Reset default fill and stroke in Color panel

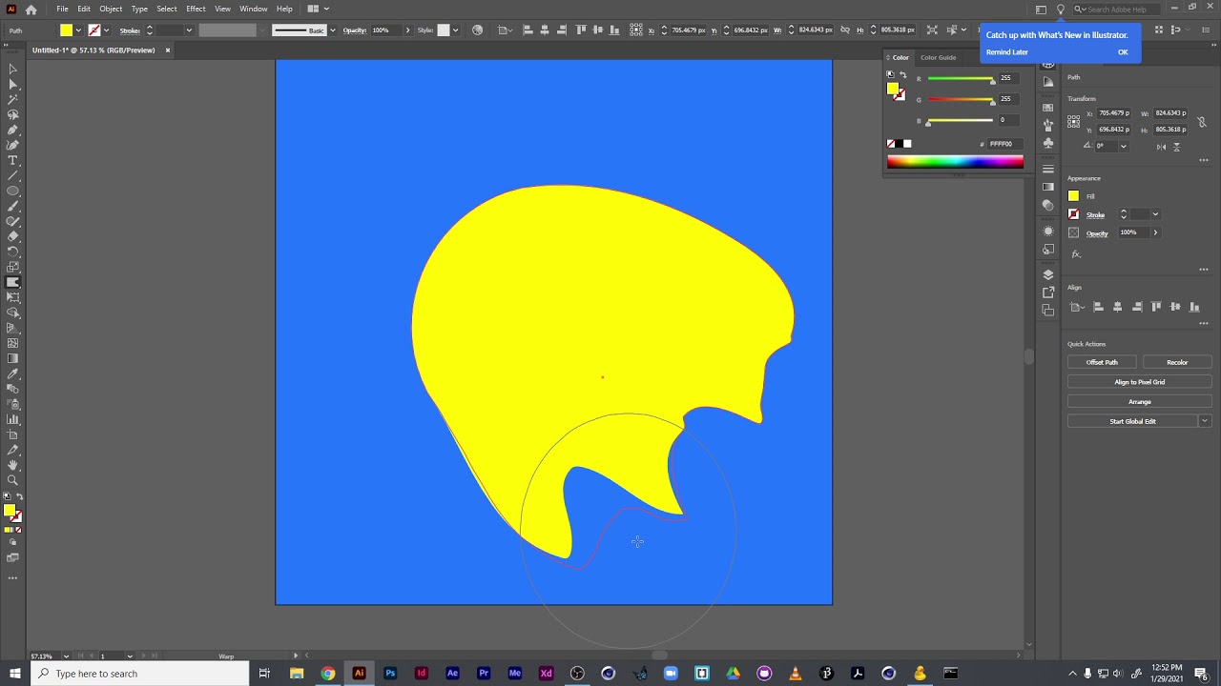point(890,75)
